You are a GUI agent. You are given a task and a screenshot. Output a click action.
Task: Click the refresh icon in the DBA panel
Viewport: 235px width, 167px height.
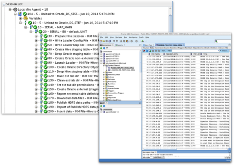coord(104,106)
